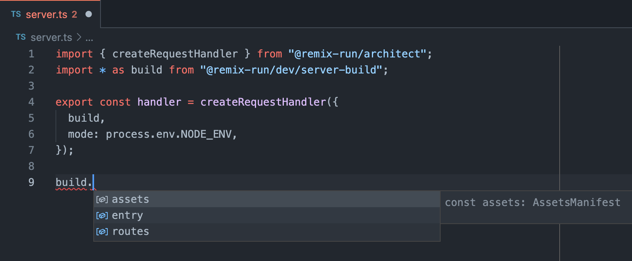Click the property icon beside the assets suggestion

pyautogui.click(x=102, y=199)
